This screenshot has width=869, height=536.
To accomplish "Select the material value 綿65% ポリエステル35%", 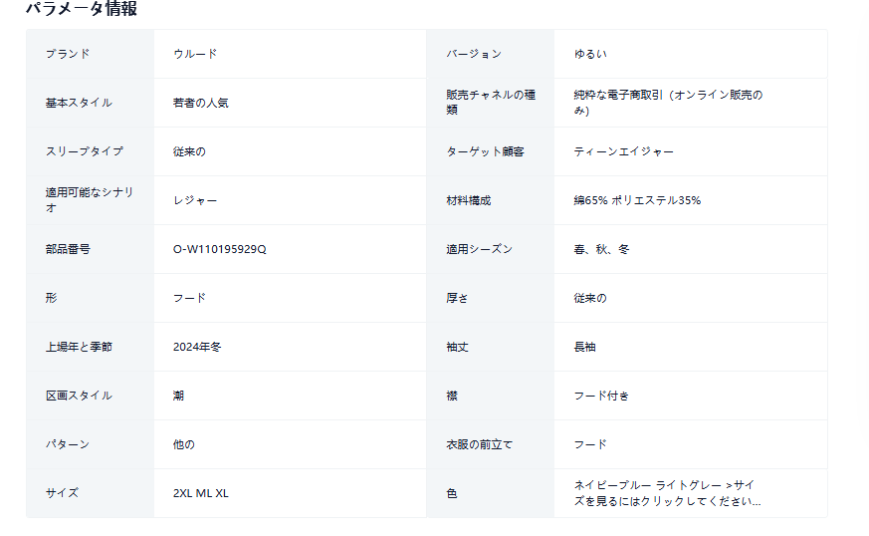I will tap(637, 200).
